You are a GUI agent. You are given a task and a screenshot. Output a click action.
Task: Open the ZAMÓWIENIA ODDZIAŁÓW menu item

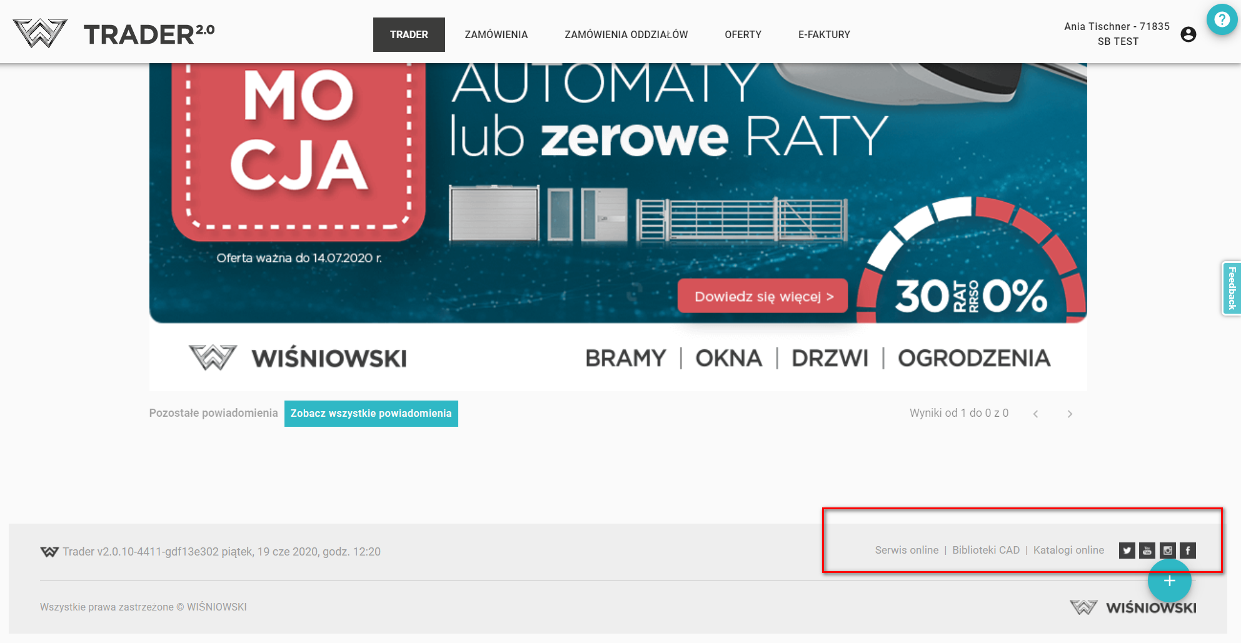click(x=626, y=34)
